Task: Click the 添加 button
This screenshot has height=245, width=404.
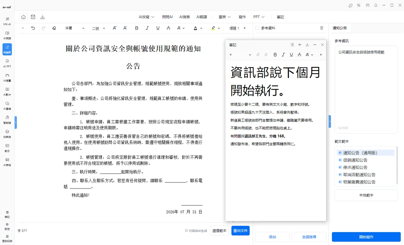Action: tap(272, 237)
